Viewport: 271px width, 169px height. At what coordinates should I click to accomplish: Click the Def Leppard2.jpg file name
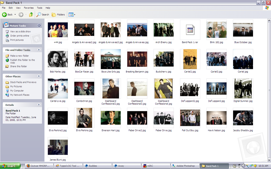coord(190,101)
